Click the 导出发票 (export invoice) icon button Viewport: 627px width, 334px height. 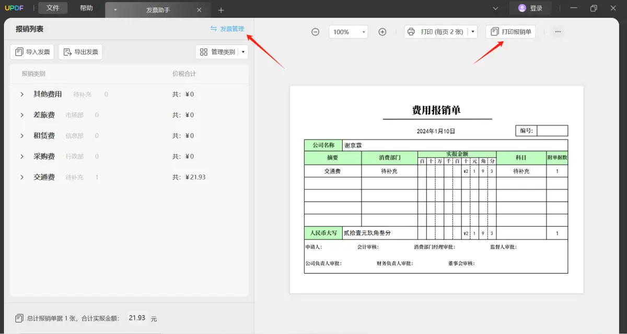(x=68, y=51)
